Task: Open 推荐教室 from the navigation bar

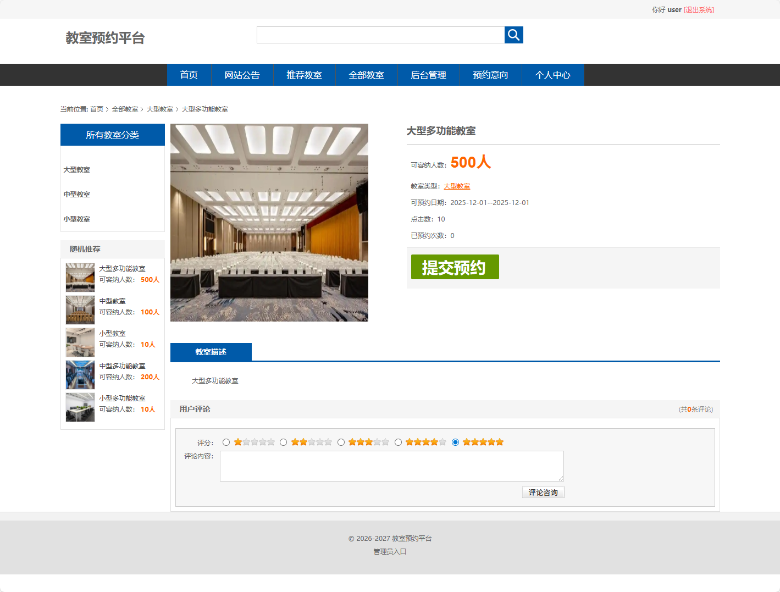Action: [304, 75]
